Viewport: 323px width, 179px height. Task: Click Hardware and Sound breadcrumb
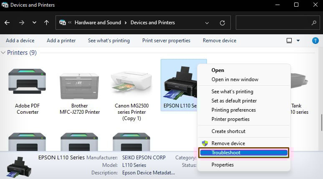click(98, 23)
